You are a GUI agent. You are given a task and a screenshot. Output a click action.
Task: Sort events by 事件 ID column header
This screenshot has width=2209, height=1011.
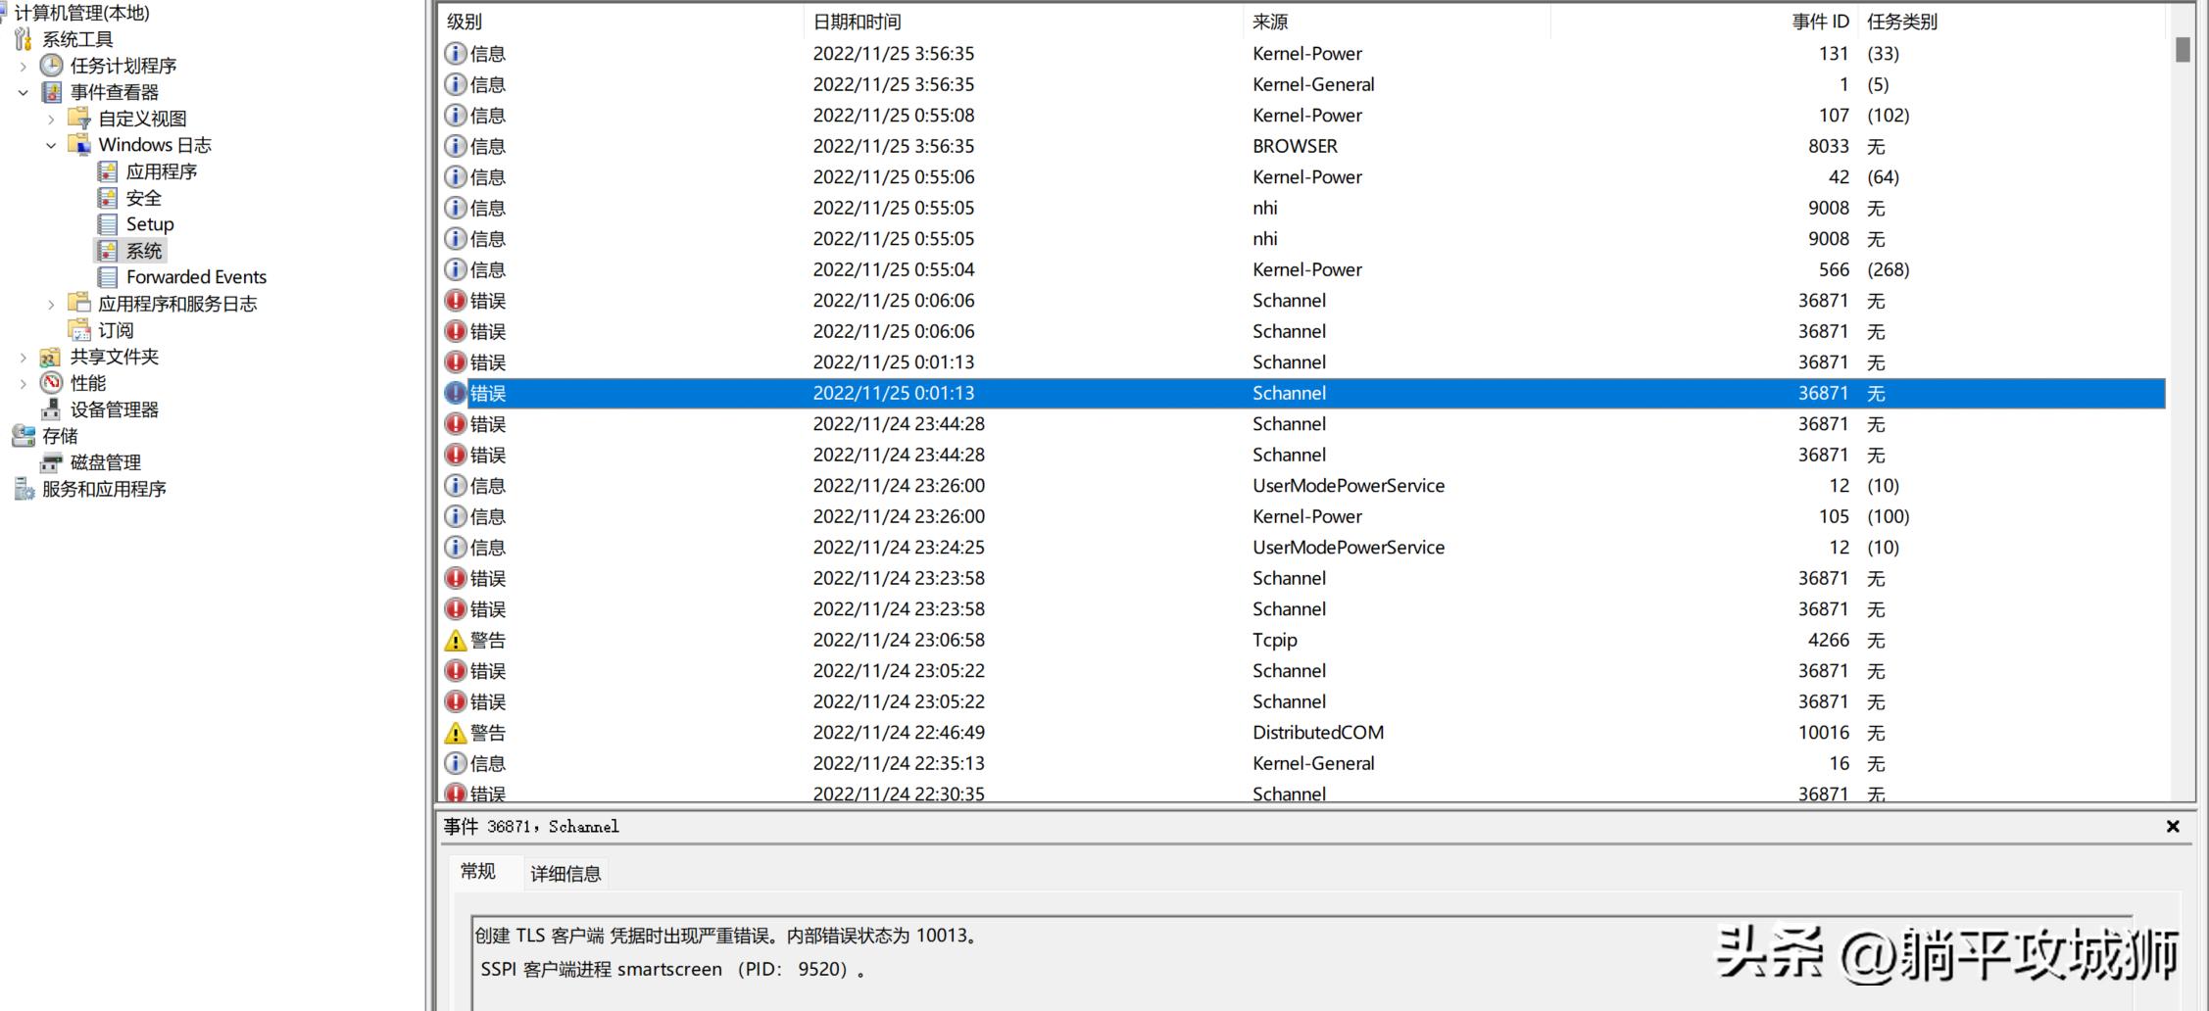click(x=1820, y=22)
